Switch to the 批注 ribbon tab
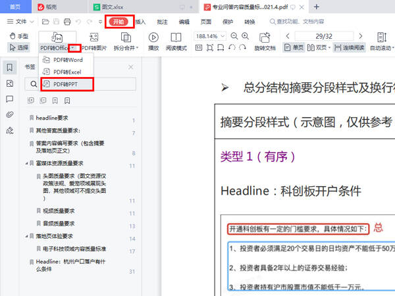 tap(162, 22)
